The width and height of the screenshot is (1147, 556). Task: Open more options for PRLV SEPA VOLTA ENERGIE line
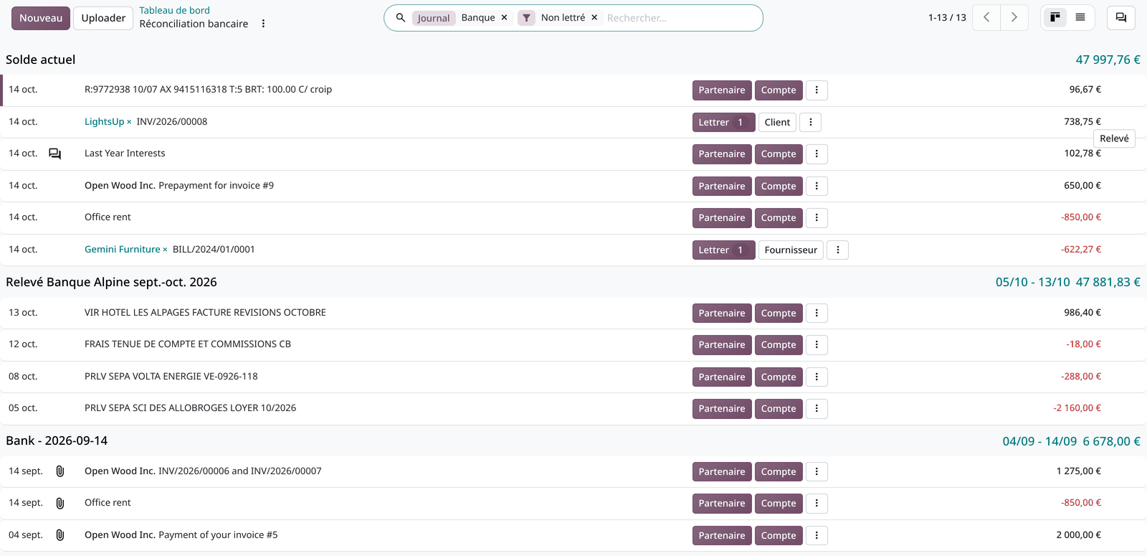(817, 377)
